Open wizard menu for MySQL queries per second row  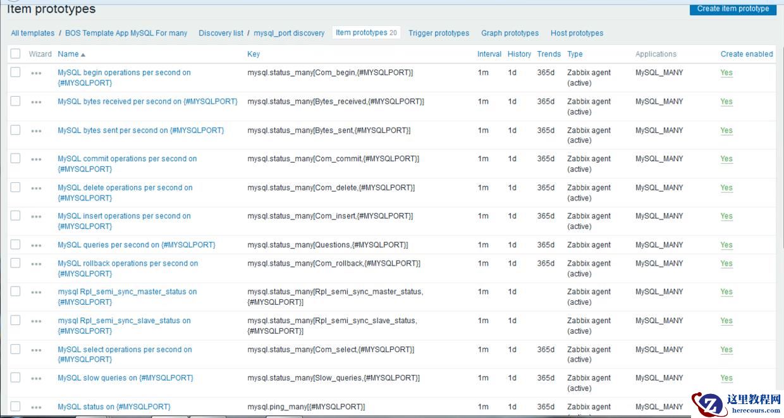coord(36,246)
